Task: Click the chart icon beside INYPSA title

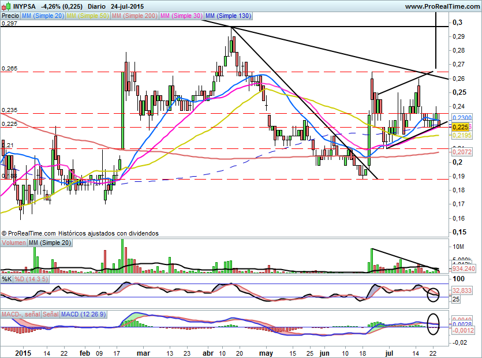Action: (6, 6)
